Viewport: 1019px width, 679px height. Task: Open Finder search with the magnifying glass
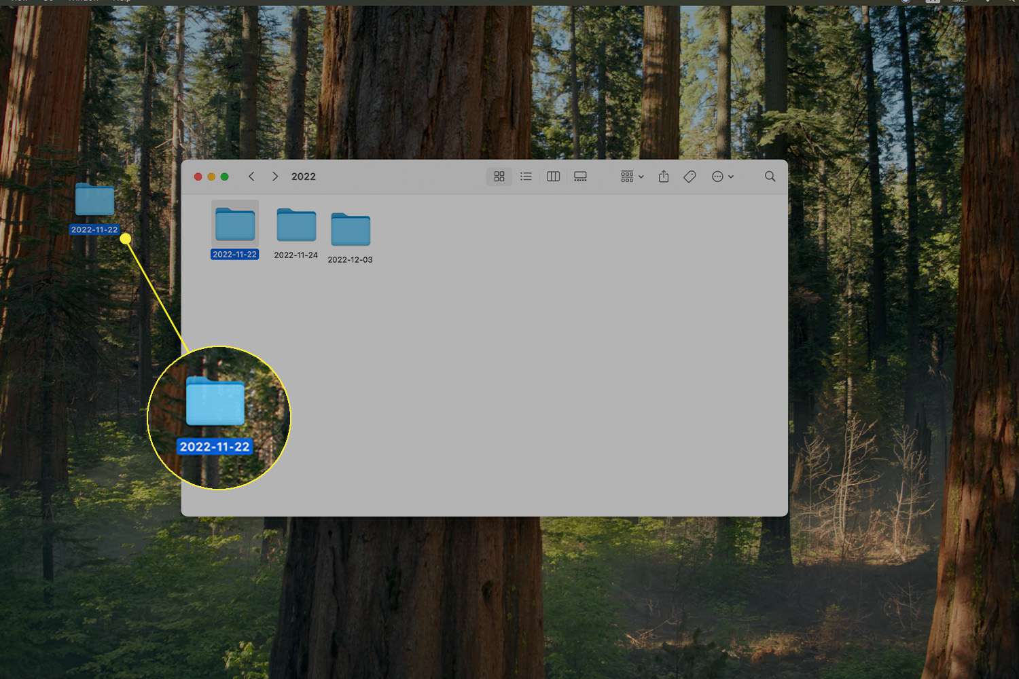tap(770, 177)
